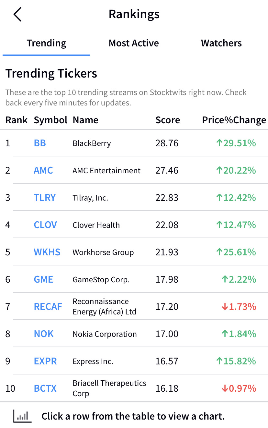The image size is (268, 428).
Task: Select the Trending tab
Action: pos(46,43)
